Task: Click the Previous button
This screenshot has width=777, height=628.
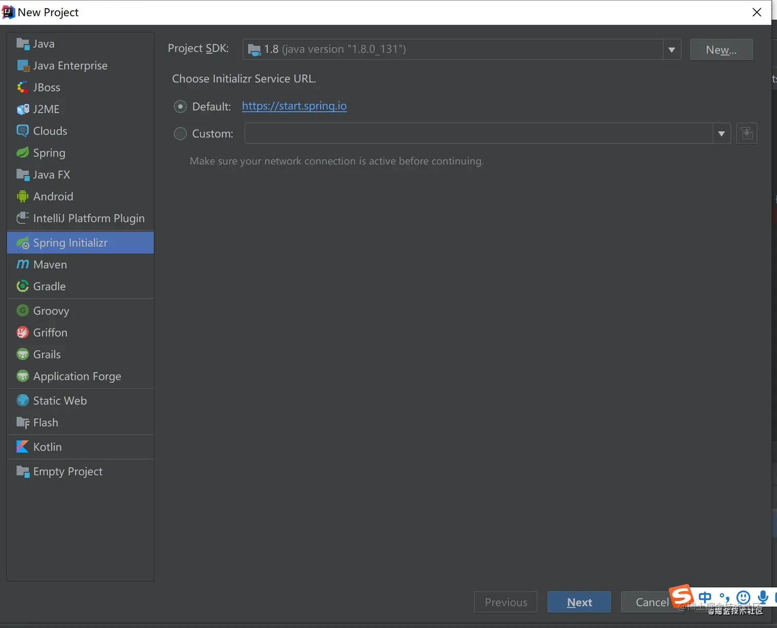Action: point(506,602)
